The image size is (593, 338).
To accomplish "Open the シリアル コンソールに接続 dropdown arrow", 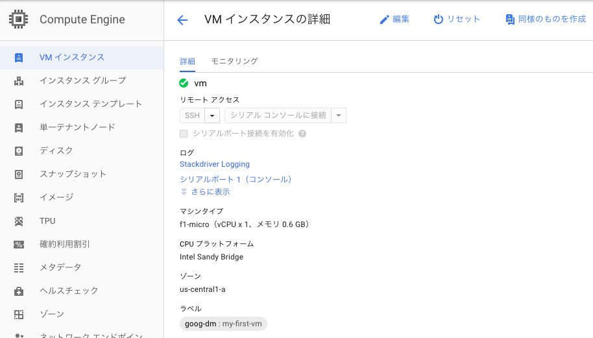I will 339,115.
